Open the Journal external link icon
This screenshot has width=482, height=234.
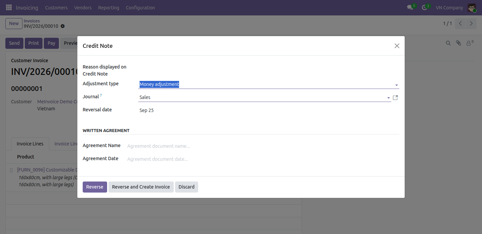[395, 98]
